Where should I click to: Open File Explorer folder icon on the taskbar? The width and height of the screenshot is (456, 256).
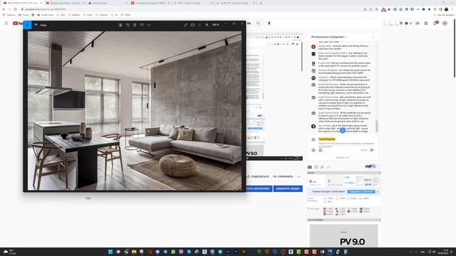(134, 252)
